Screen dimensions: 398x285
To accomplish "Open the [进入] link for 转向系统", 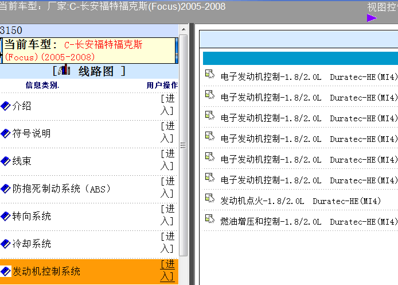I will [x=167, y=215].
